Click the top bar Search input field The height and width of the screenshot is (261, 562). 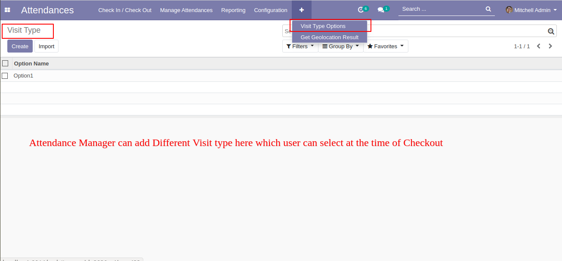click(x=442, y=9)
